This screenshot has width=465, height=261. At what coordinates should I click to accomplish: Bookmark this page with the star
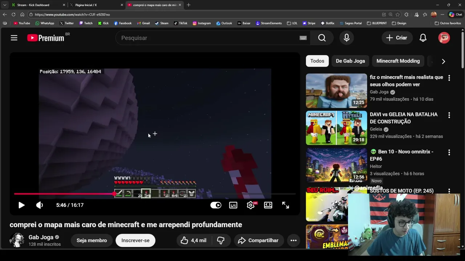[397, 14]
